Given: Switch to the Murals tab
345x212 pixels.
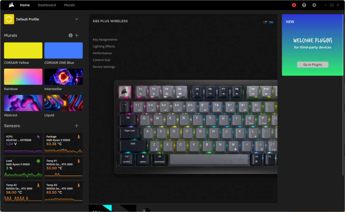Looking at the screenshot, I should pyautogui.click(x=69, y=5).
